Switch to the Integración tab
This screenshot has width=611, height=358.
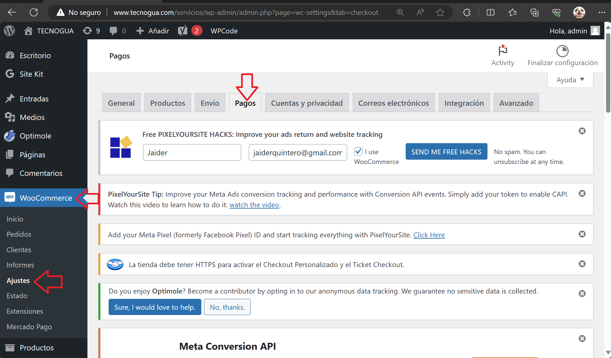[x=464, y=103]
